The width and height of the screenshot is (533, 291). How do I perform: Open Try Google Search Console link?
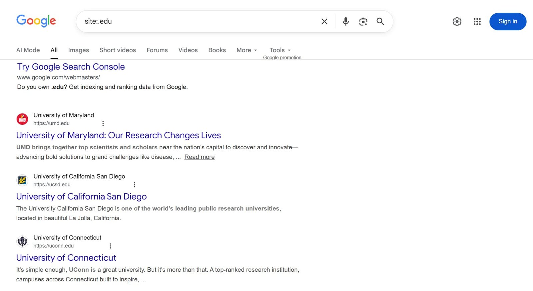pyautogui.click(x=71, y=67)
